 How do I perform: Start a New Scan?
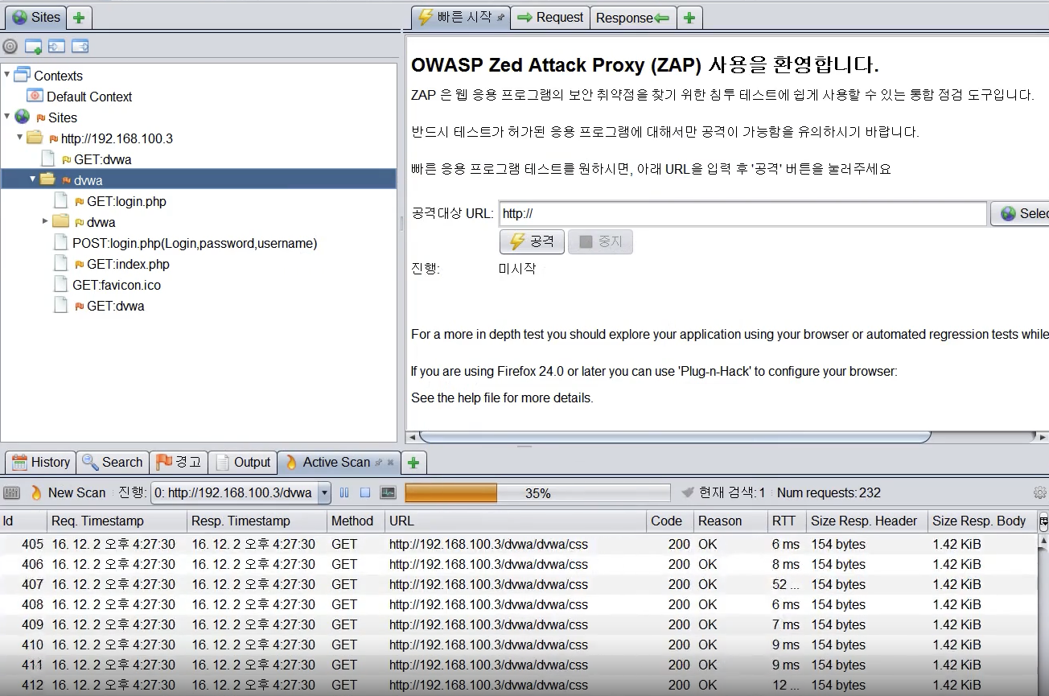coord(68,492)
